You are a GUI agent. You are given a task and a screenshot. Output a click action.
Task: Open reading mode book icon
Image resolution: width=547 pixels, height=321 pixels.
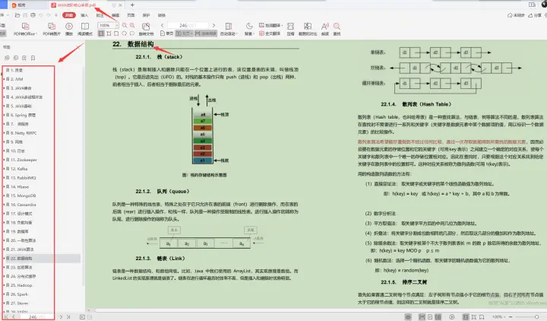(85, 26)
